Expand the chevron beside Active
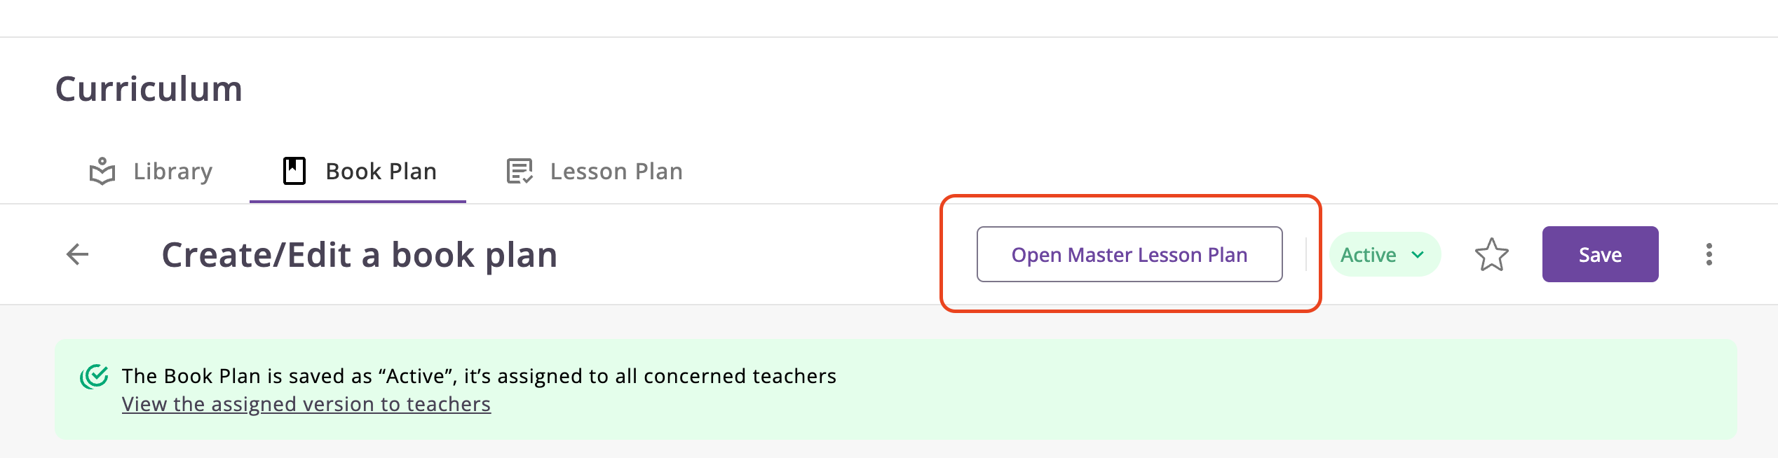This screenshot has height=458, width=1778. (1418, 255)
